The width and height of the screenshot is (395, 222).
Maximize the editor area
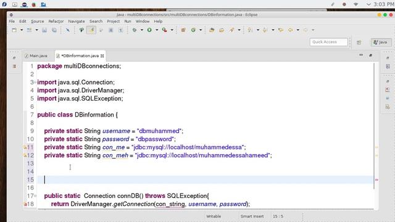coord(370,55)
